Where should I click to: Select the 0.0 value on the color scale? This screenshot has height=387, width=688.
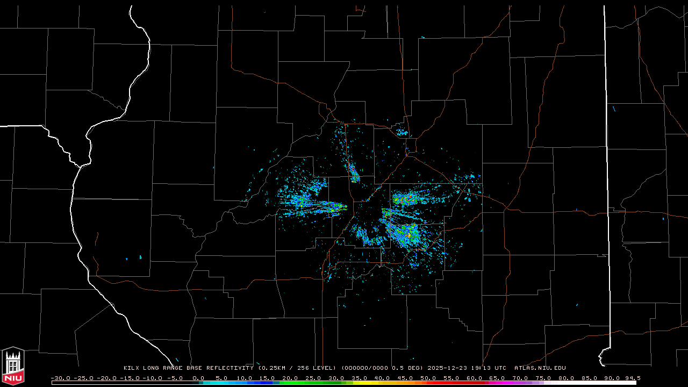coord(198,378)
